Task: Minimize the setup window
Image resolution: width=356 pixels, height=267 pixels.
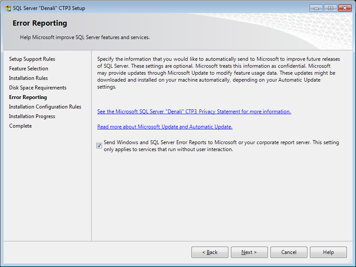Action: pos(316,8)
